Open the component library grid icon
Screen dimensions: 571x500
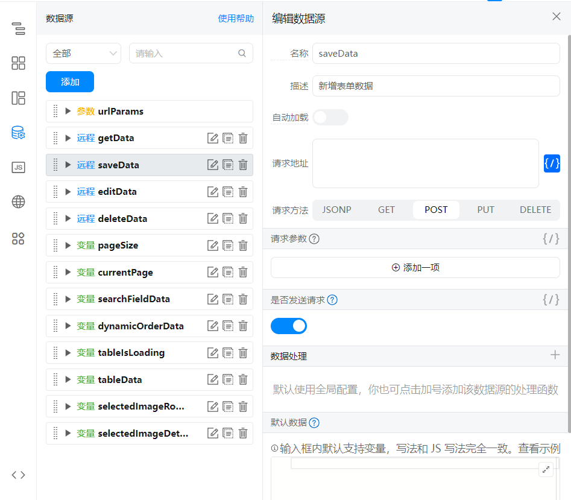click(x=18, y=63)
